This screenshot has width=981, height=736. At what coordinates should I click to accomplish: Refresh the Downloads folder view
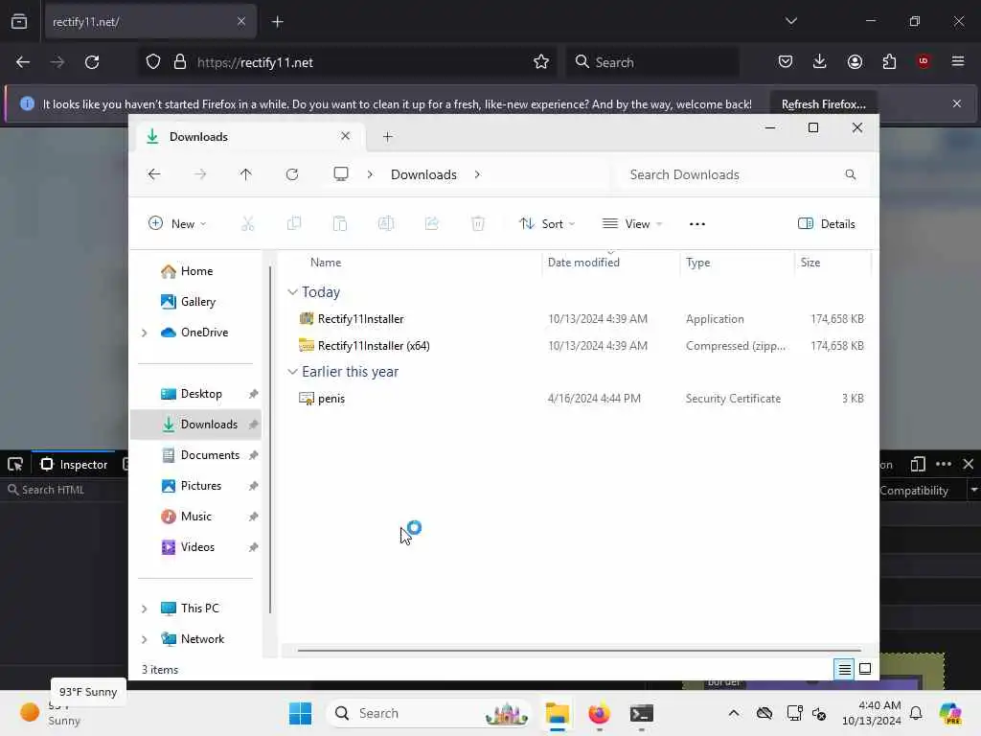pyautogui.click(x=292, y=174)
